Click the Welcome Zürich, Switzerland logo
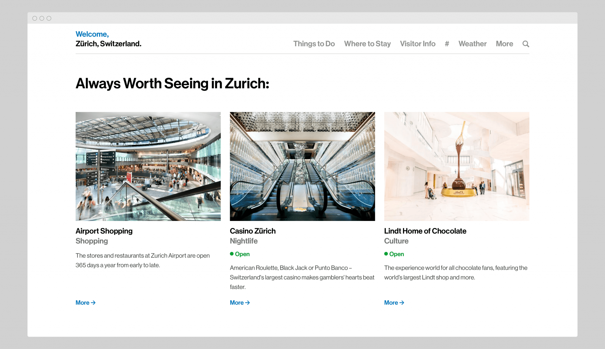This screenshot has width=605, height=349. click(x=108, y=39)
